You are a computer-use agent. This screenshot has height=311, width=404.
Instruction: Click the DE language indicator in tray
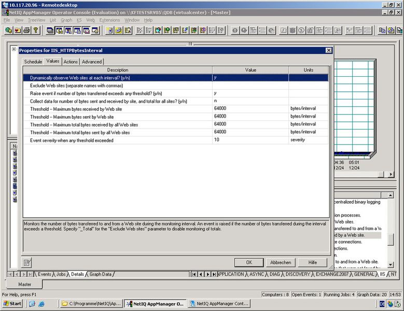point(381,303)
